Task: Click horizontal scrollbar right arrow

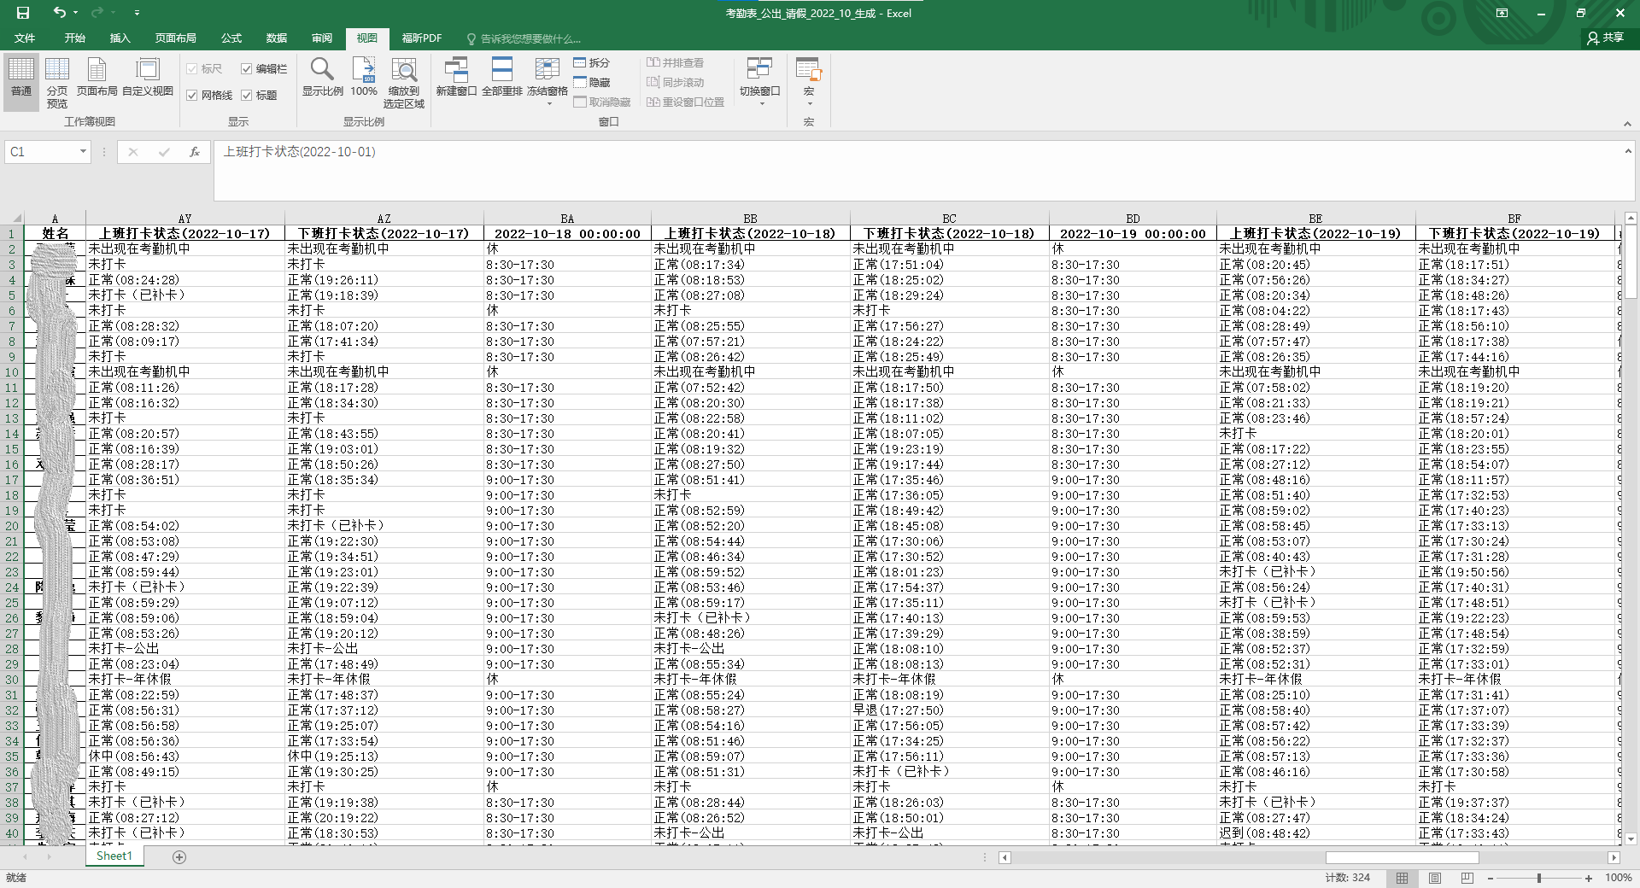Action: point(1614,857)
